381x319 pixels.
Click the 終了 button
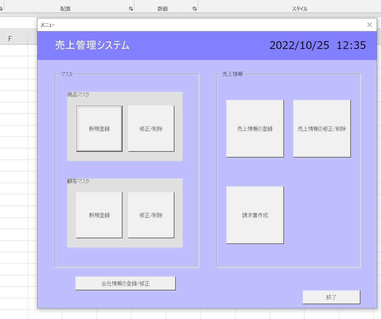coord(331,297)
